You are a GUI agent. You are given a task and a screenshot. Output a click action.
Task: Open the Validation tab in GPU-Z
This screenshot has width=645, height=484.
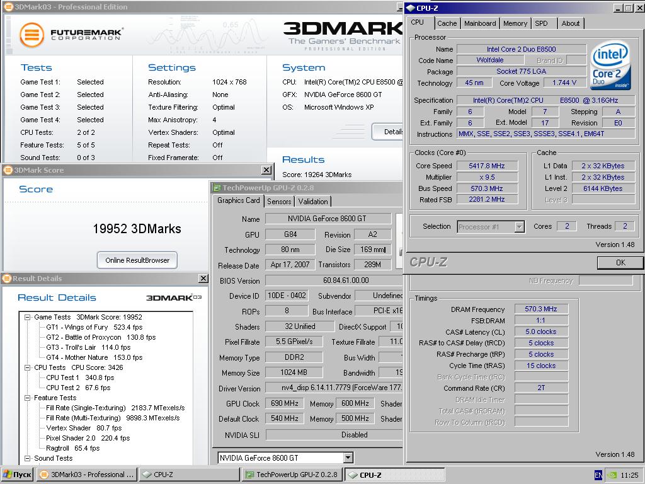[313, 201]
